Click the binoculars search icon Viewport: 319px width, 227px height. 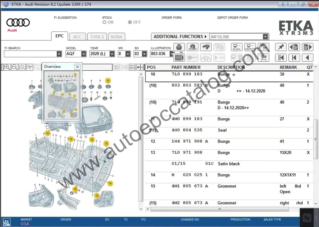tap(206, 47)
